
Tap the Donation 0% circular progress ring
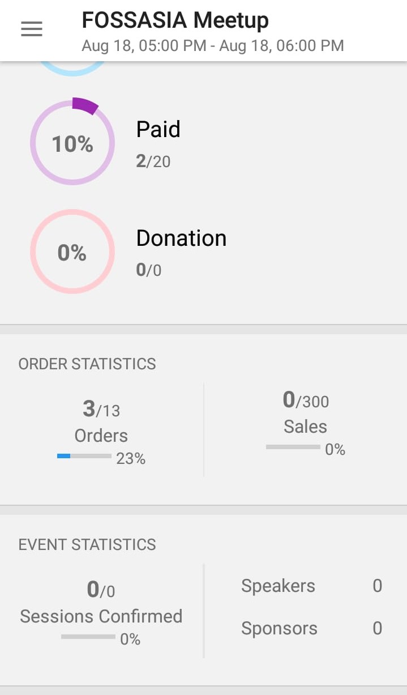(72, 251)
